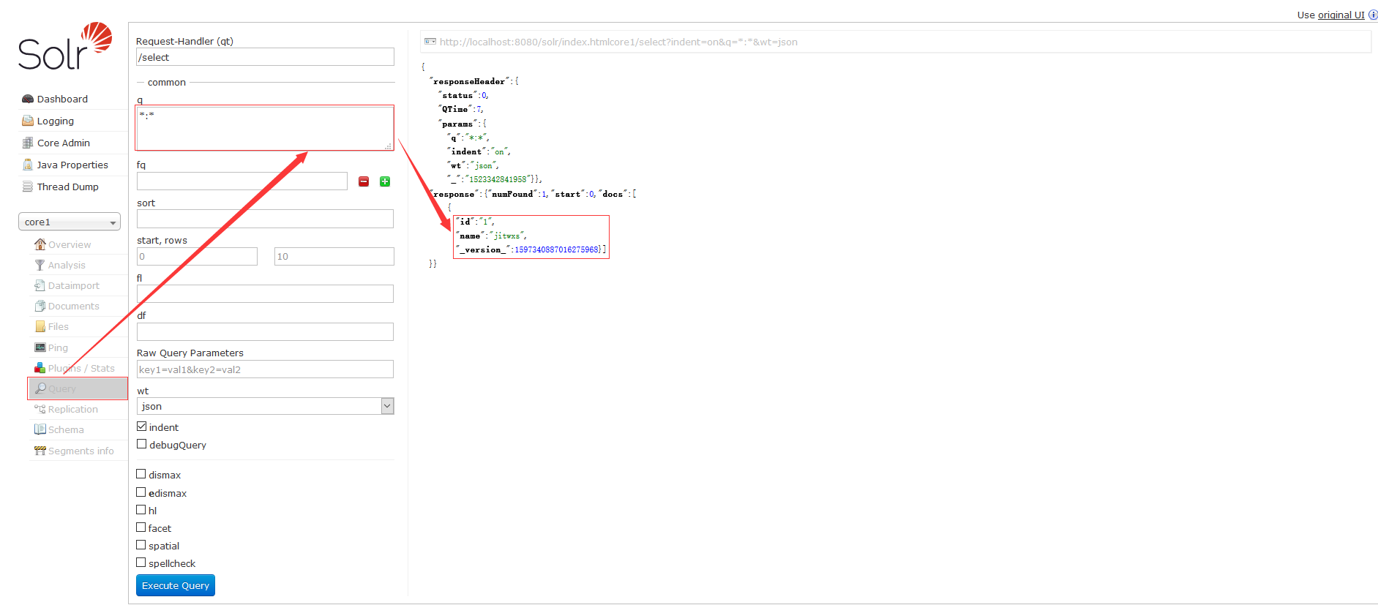Click the Dashboard icon in sidebar
This screenshot has height=605, width=1378.
tap(28, 99)
